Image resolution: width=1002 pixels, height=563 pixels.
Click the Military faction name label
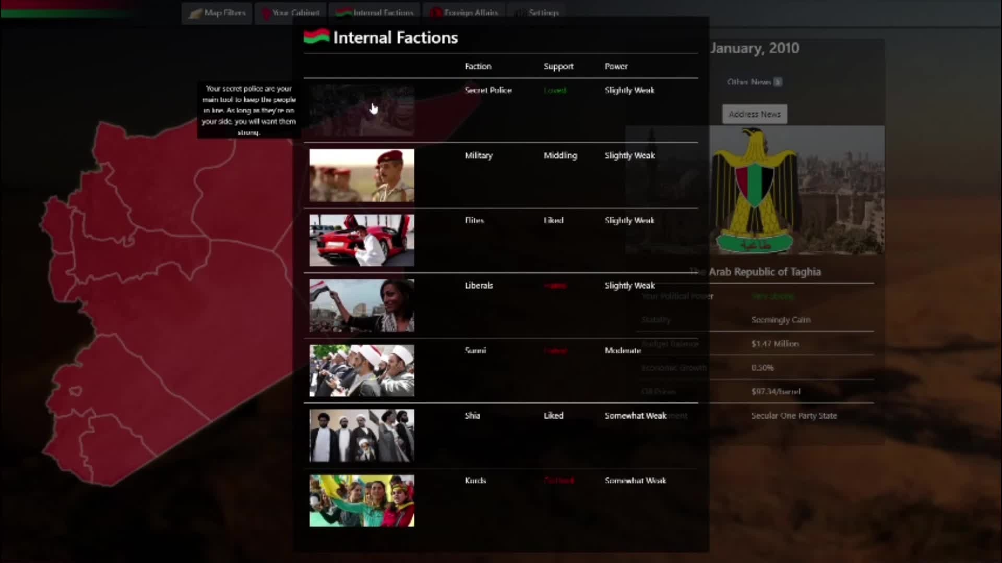[479, 155]
